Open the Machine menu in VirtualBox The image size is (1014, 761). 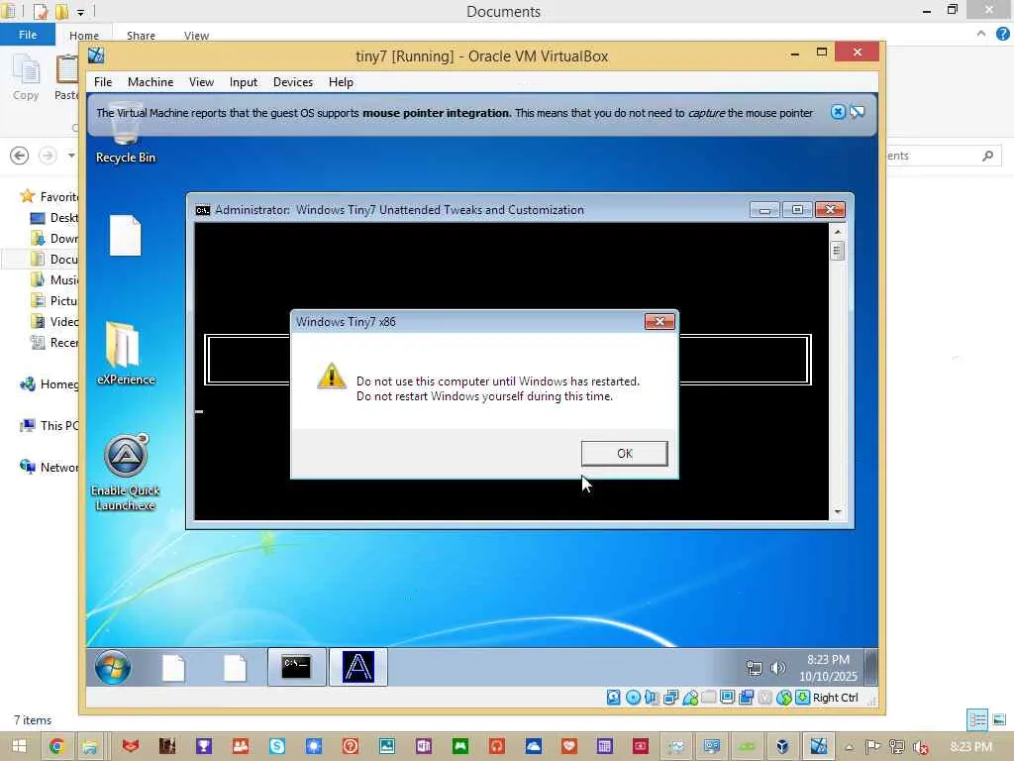[151, 82]
